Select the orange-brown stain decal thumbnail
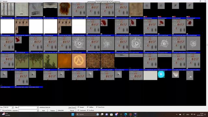 [65, 9]
